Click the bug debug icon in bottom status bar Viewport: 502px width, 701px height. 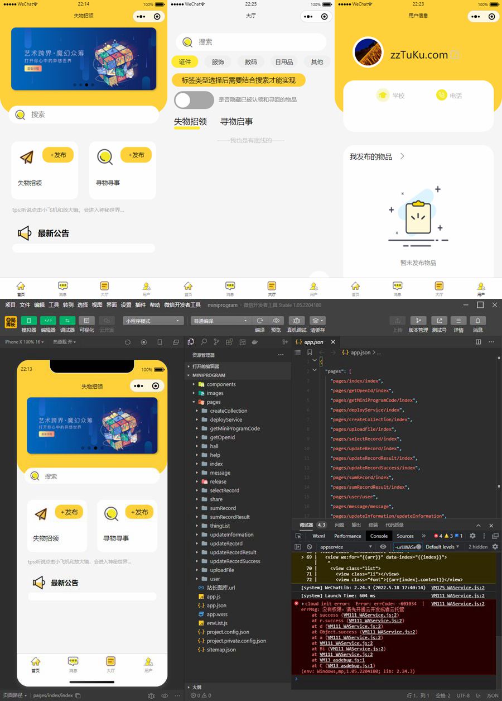151,695
